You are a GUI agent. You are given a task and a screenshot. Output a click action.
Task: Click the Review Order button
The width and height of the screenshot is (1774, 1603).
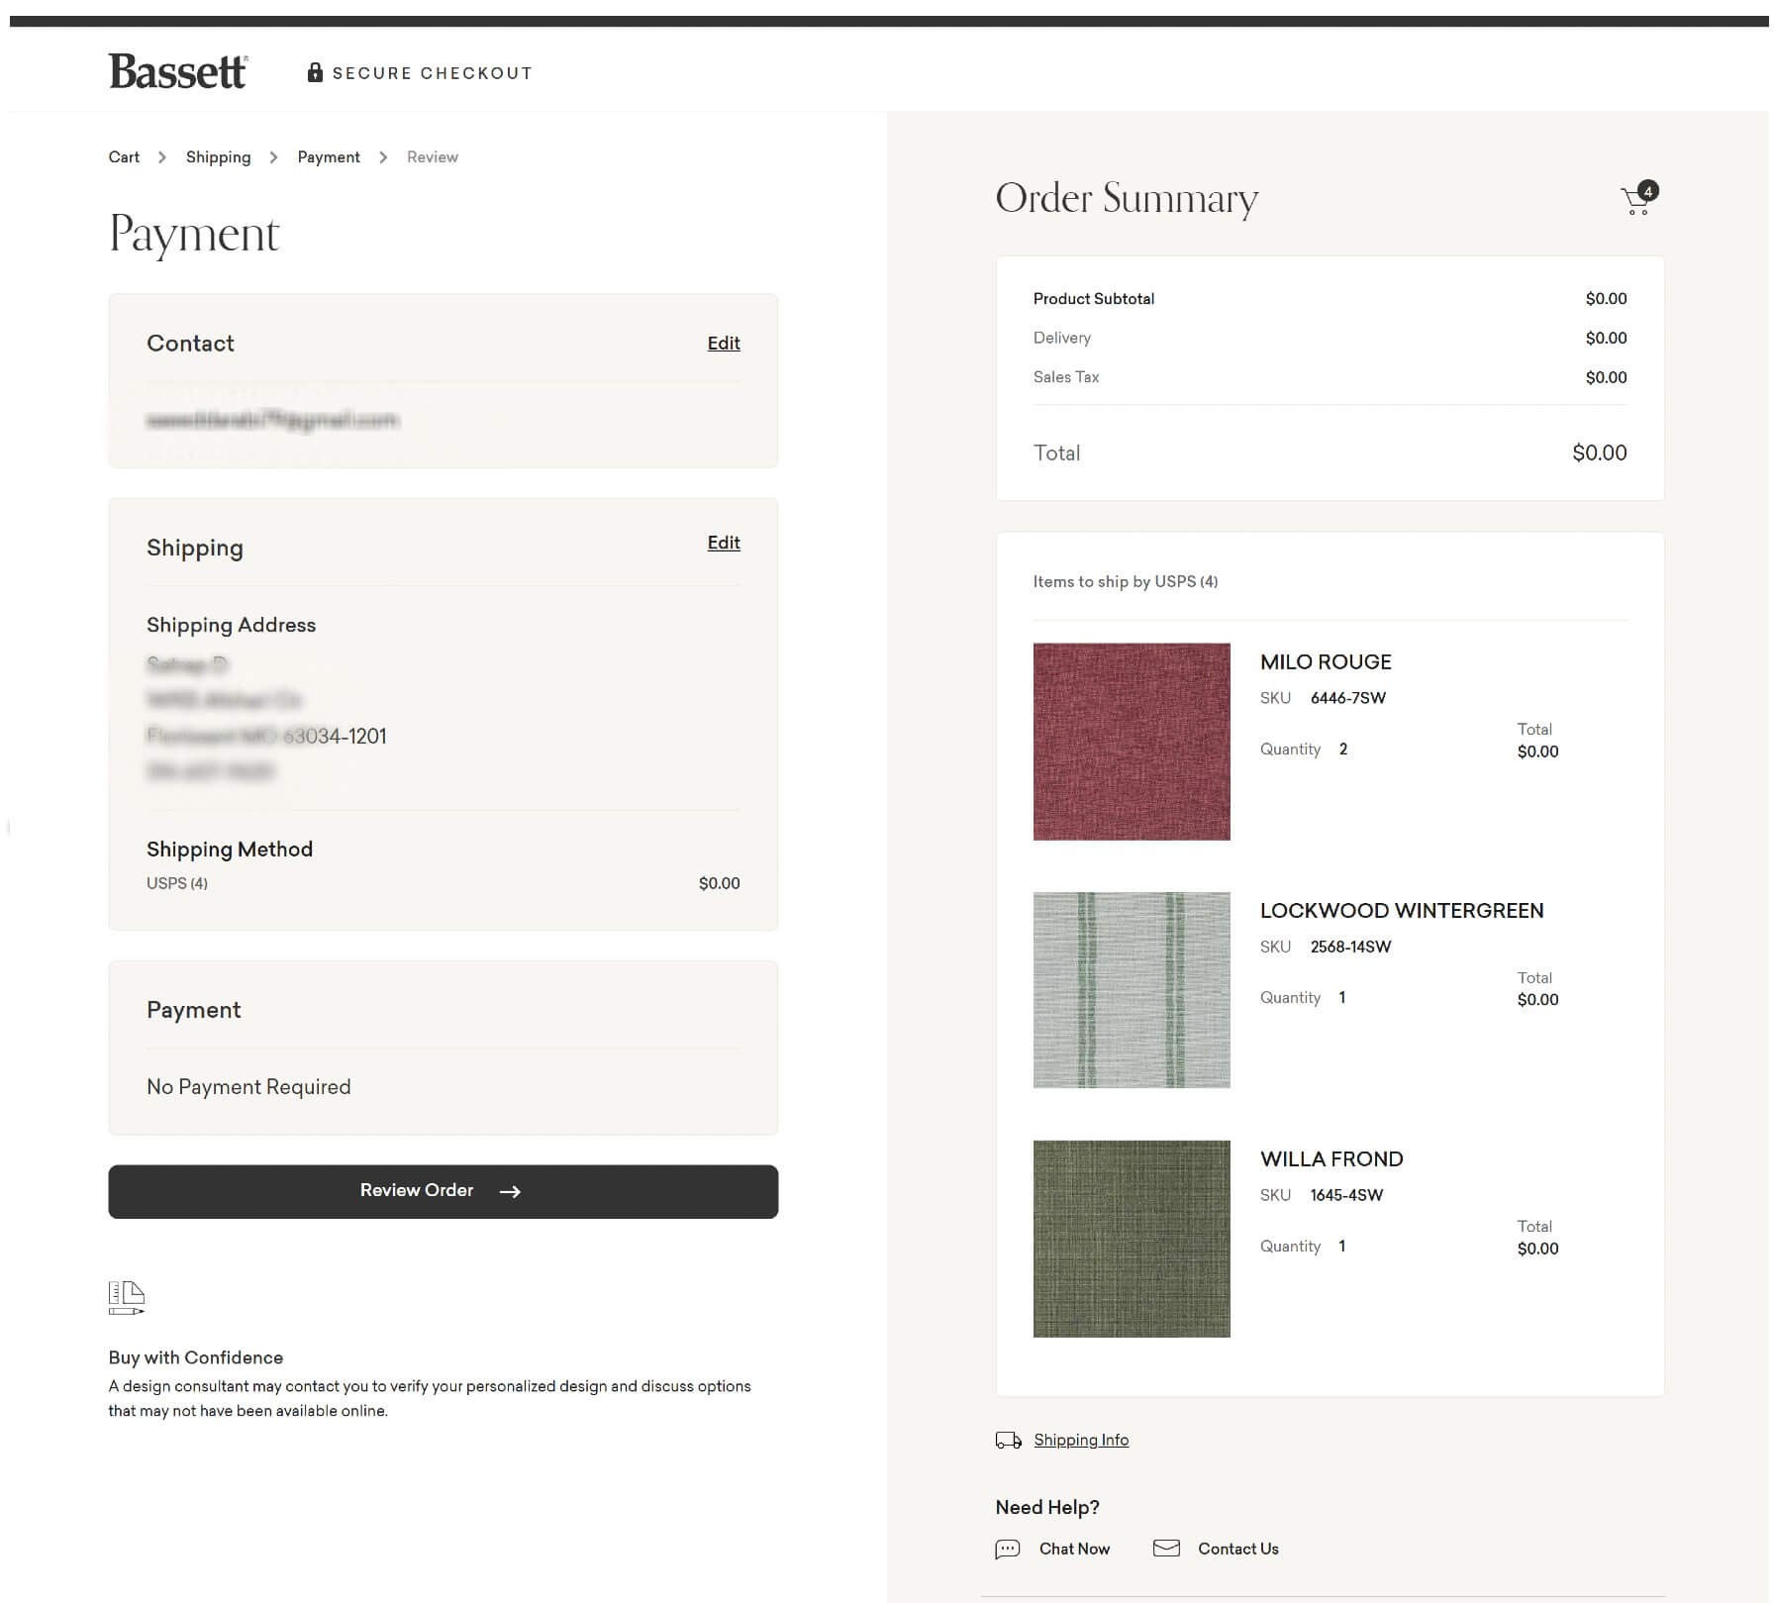tap(443, 1191)
